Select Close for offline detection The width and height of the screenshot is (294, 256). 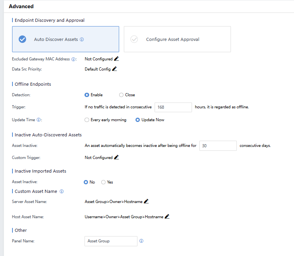[x=121, y=95]
